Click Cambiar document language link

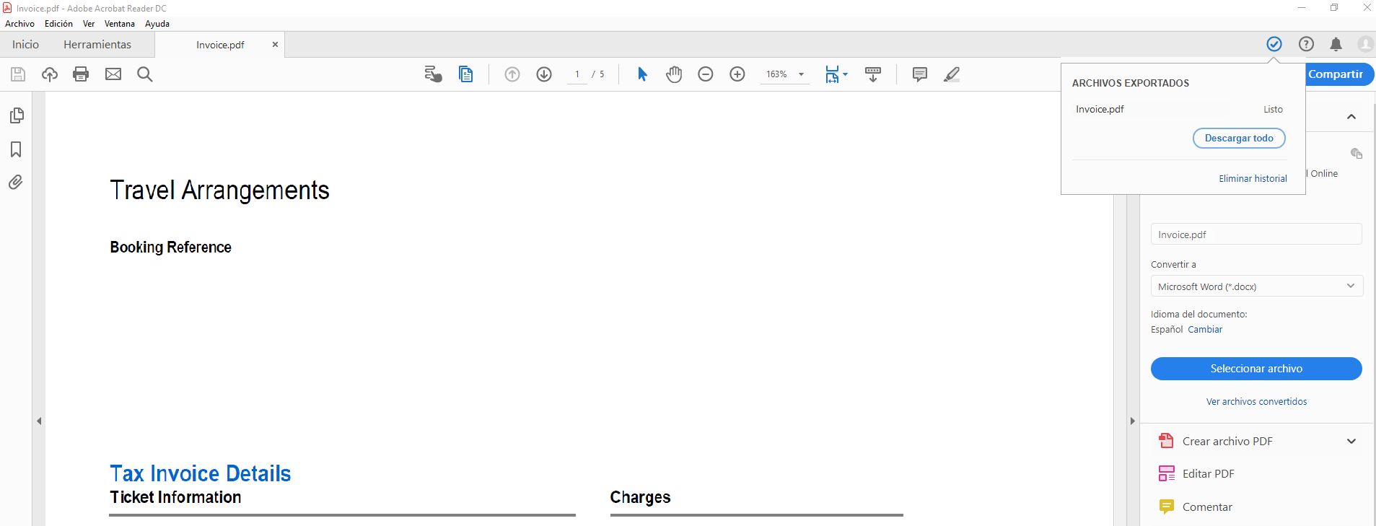(1205, 329)
